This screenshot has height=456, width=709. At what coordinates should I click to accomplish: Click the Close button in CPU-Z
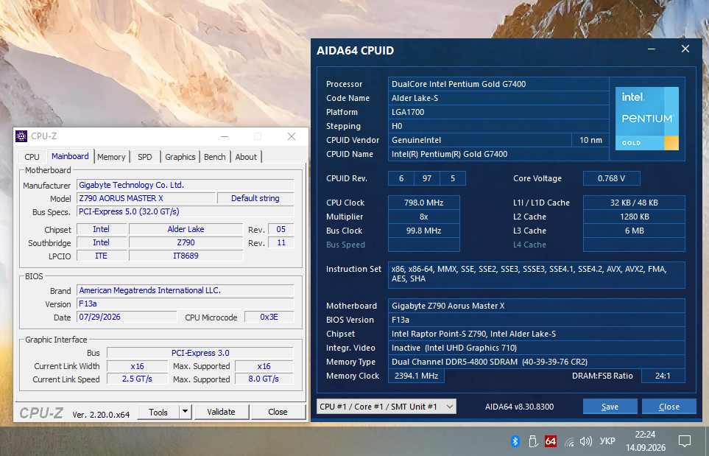click(278, 412)
